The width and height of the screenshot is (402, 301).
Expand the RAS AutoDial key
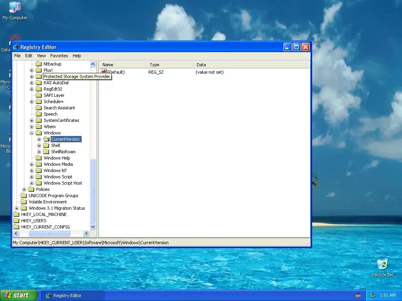tap(31, 83)
